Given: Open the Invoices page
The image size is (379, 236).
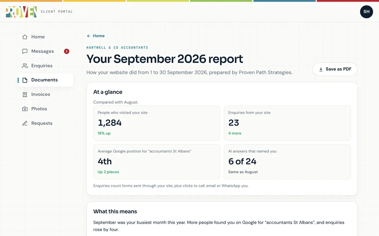Looking at the screenshot, I should click(45, 94).
